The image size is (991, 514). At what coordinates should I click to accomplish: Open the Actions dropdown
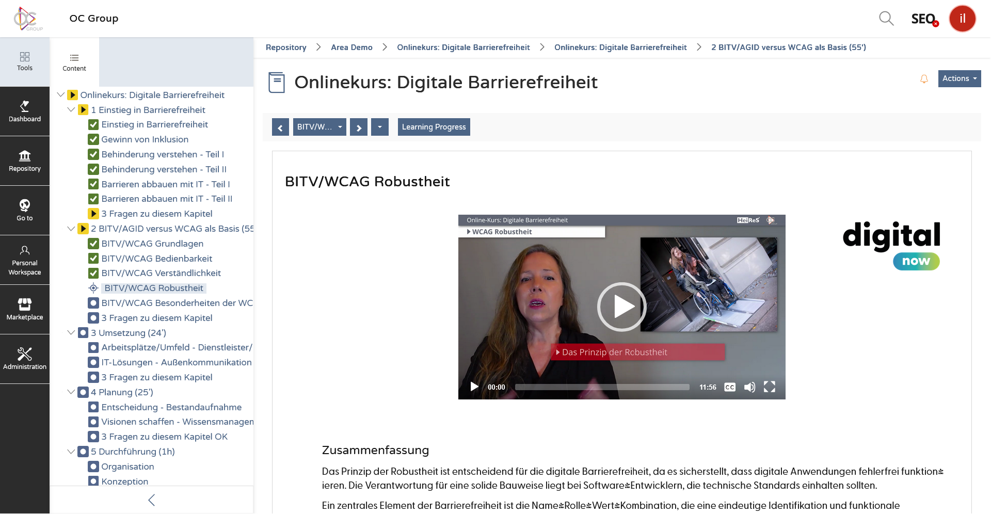(960, 78)
